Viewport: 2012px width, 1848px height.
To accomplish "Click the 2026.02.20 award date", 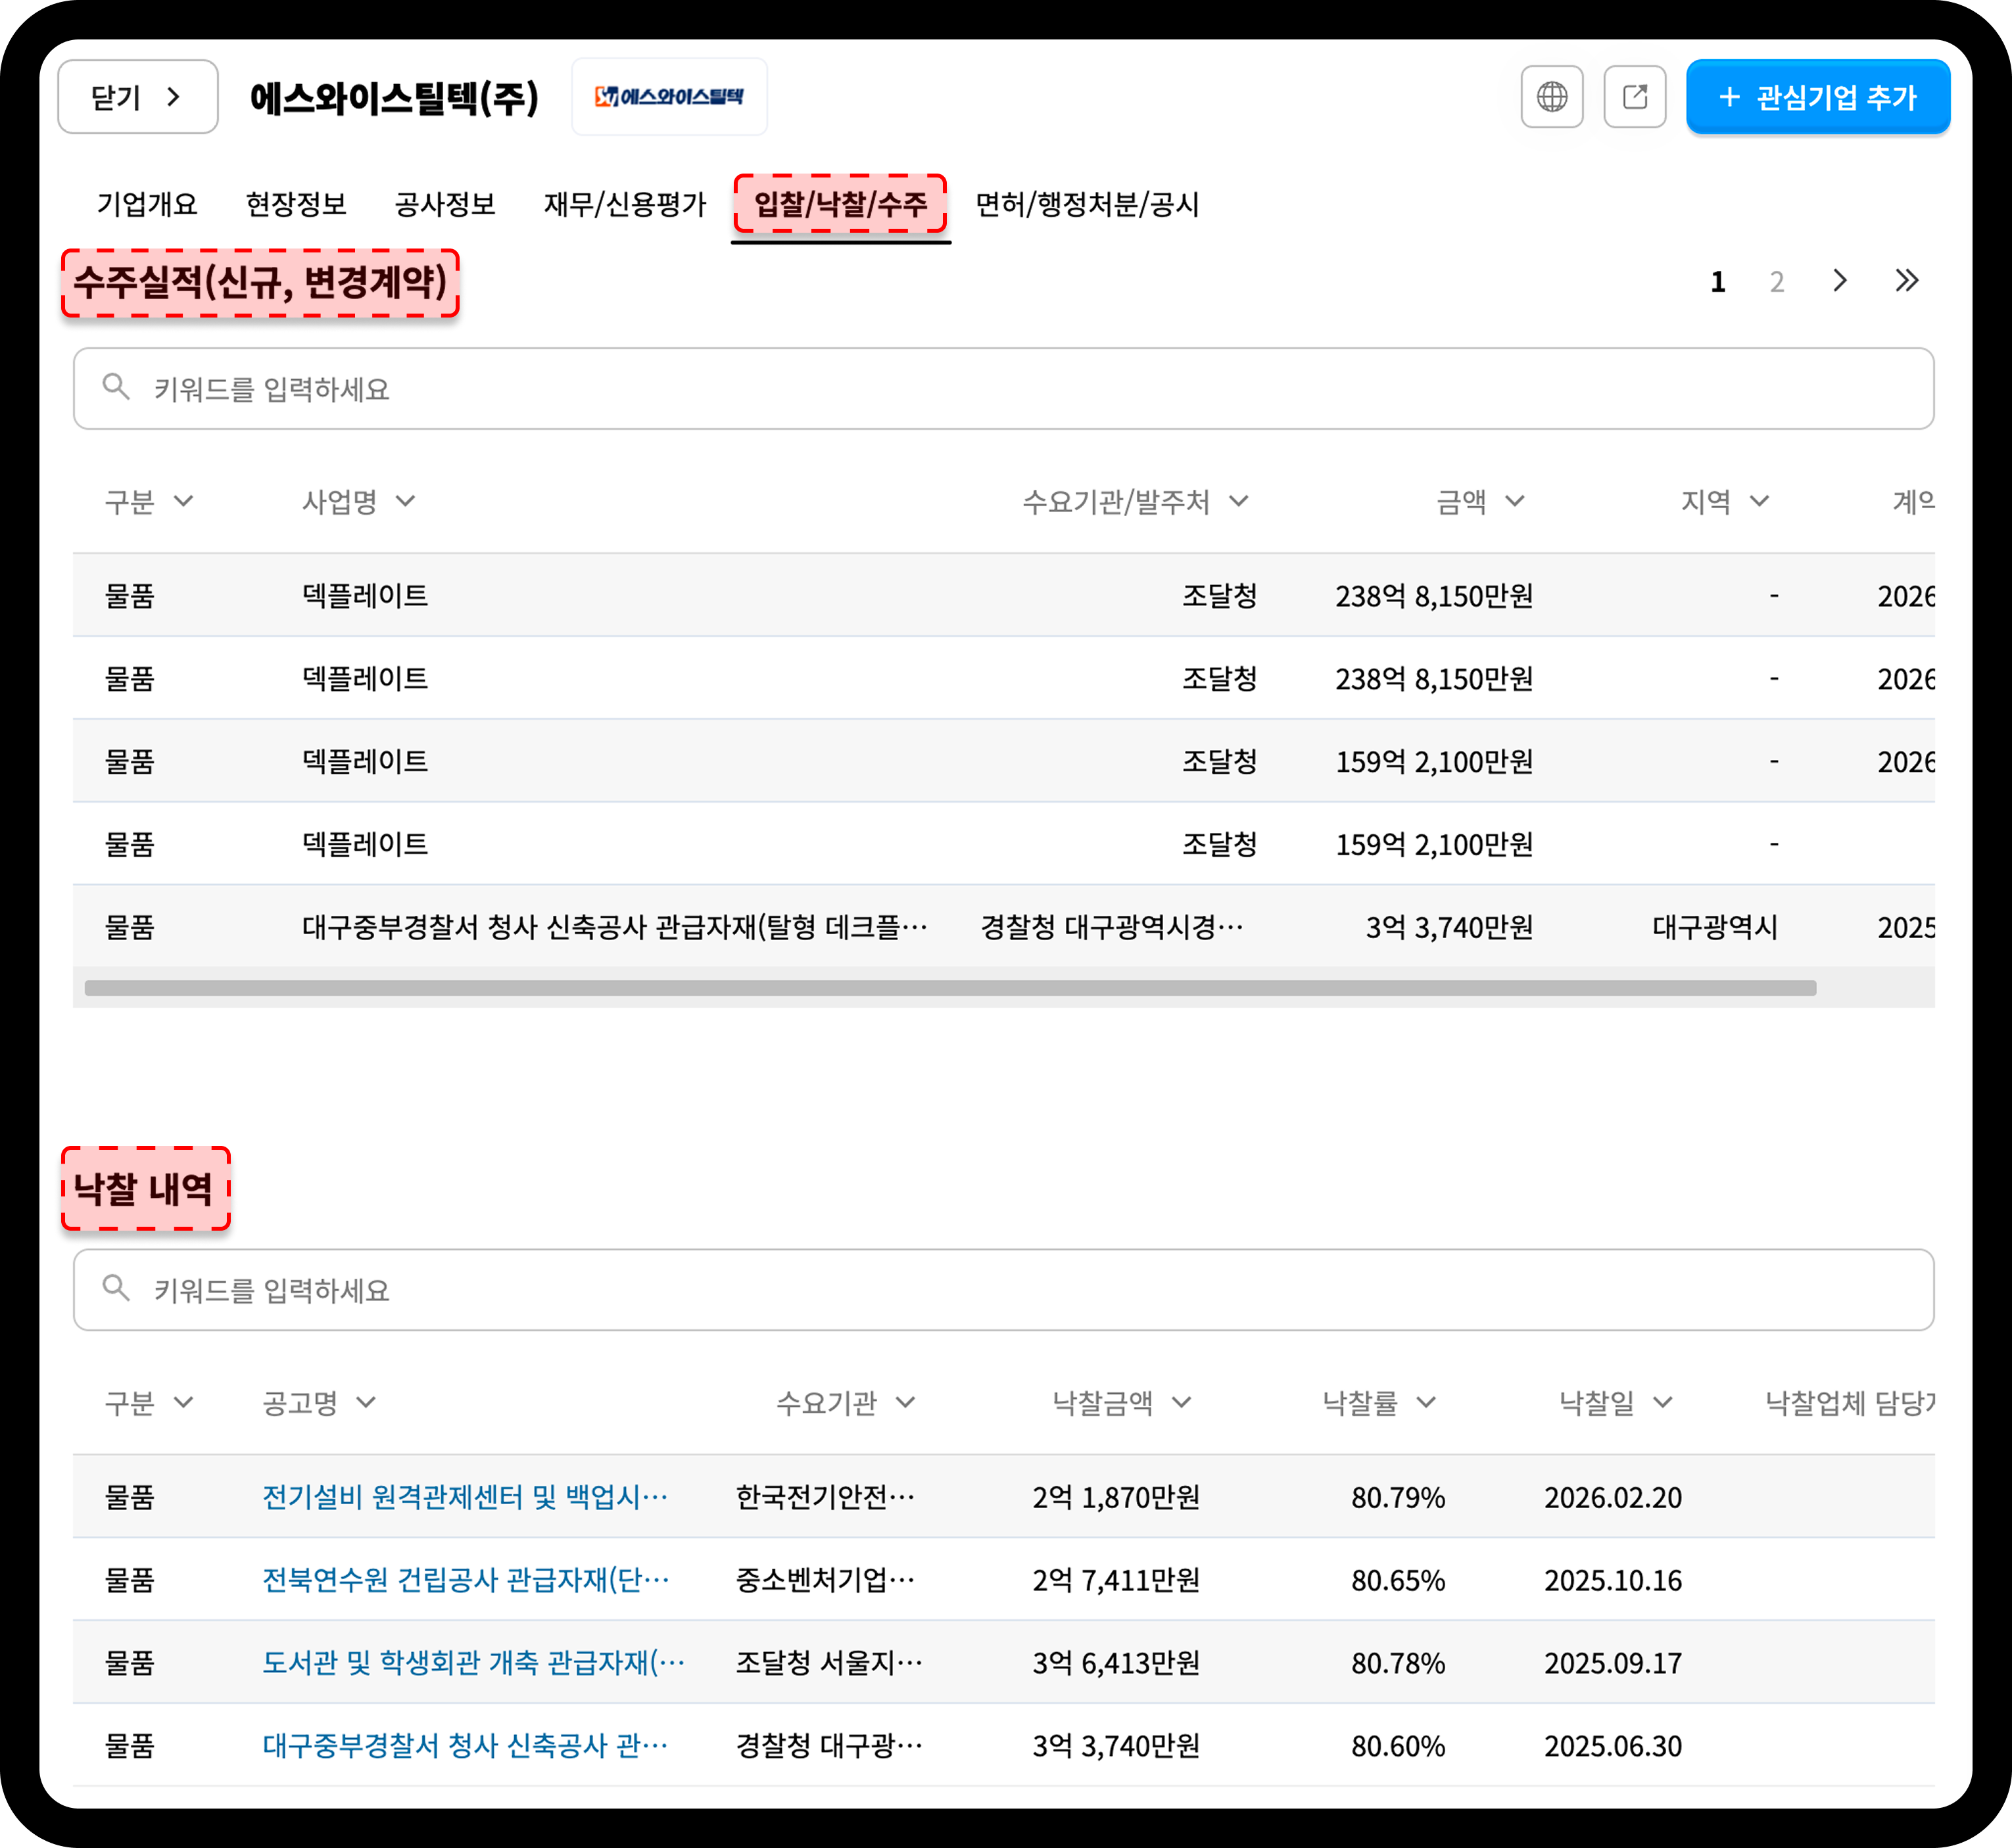I will [x=1613, y=1497].
